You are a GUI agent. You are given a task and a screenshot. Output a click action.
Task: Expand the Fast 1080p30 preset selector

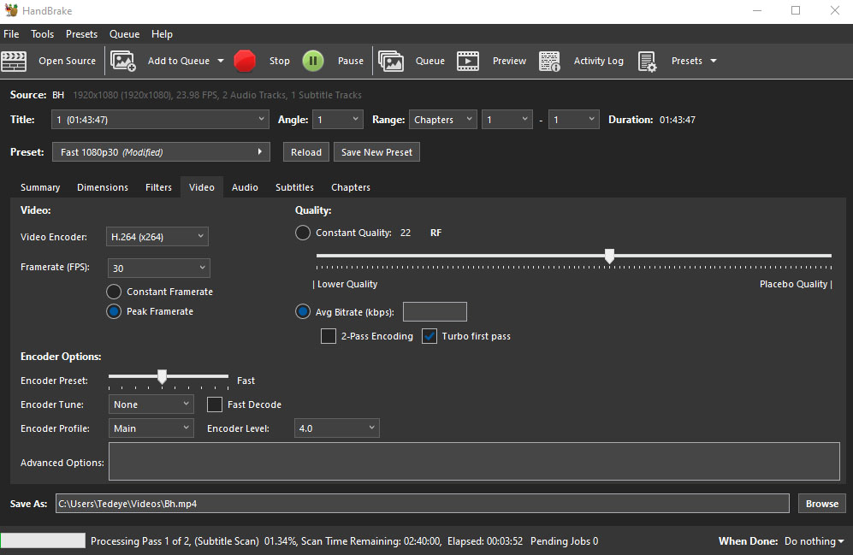(x=161, y=152)
